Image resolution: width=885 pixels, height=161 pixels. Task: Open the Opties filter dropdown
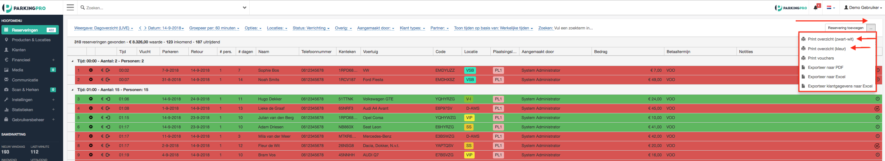253,28
